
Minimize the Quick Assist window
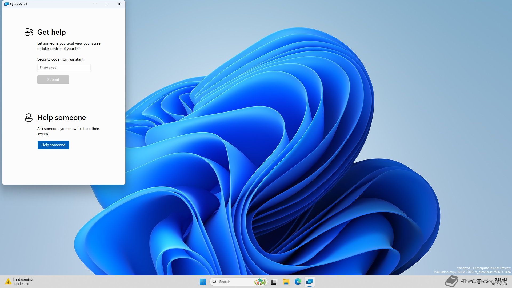[95, 4]
